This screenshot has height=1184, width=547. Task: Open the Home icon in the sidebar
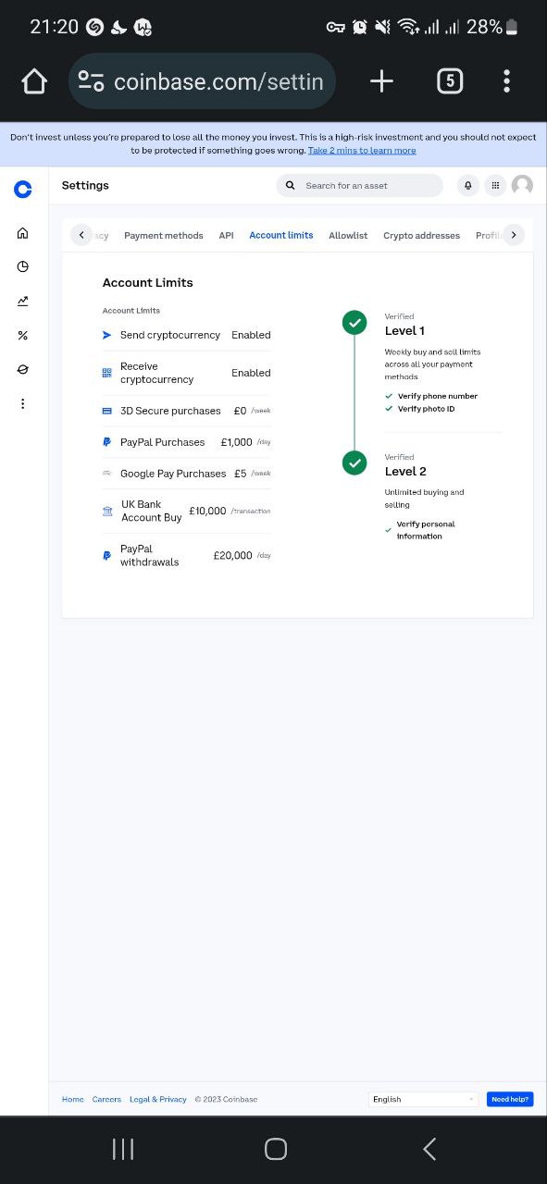[x=23, y=233]
